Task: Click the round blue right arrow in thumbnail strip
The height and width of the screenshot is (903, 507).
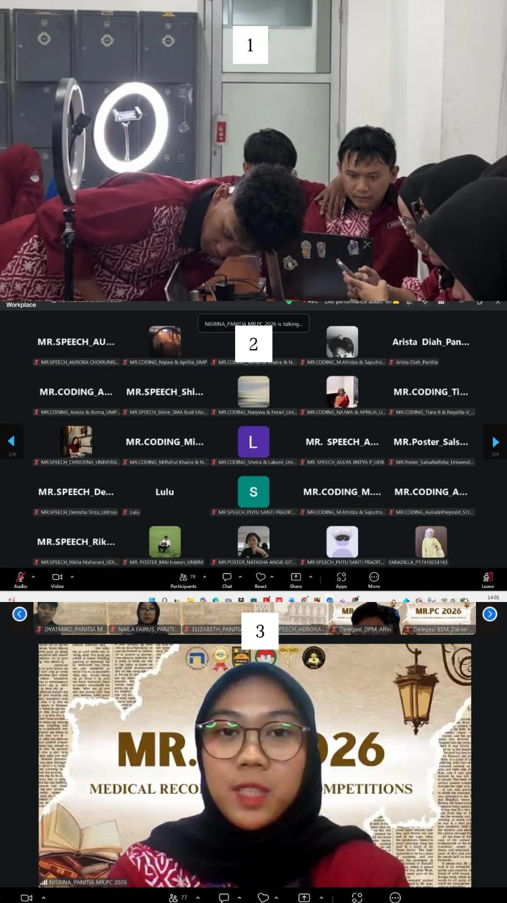Action: point(490,614)
